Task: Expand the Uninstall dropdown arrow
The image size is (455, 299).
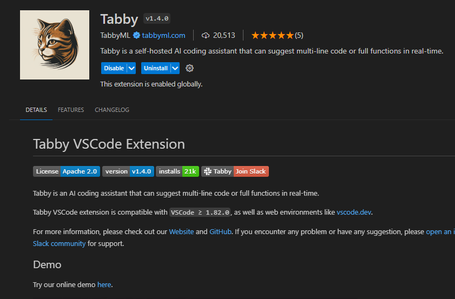Action: point(175,68)
